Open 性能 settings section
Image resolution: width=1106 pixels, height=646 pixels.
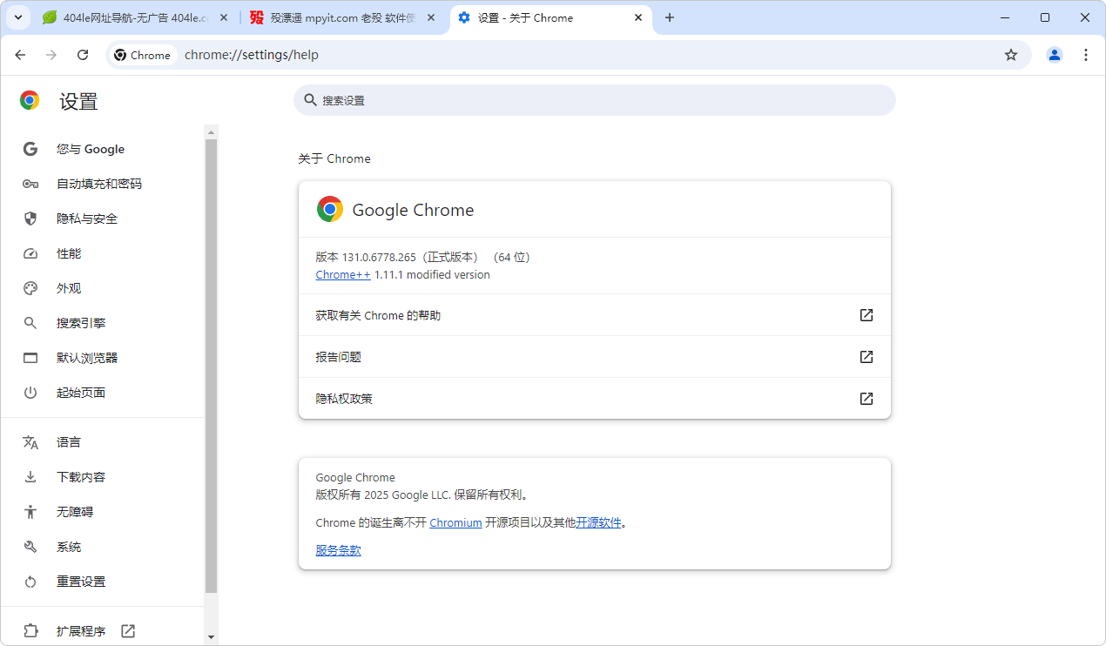[x=103, y=253]
